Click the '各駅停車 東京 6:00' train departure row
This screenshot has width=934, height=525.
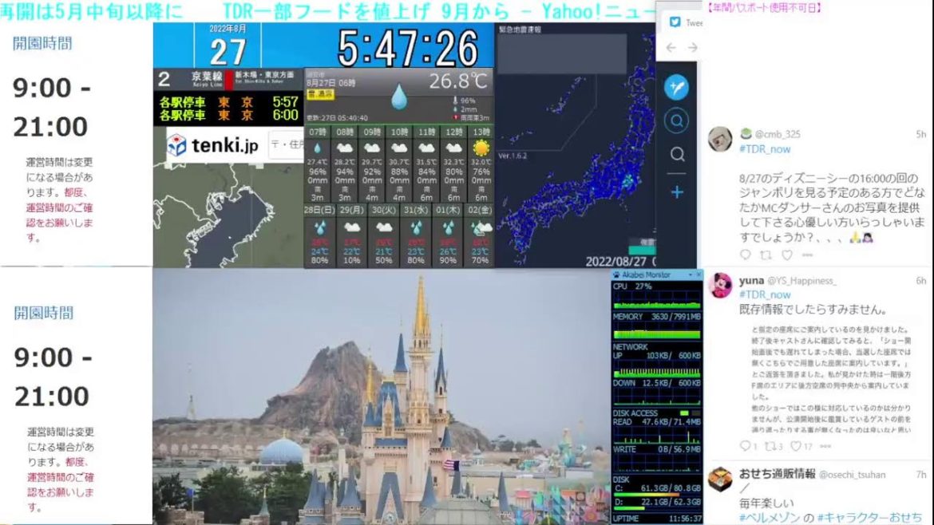tap(229, 116)
